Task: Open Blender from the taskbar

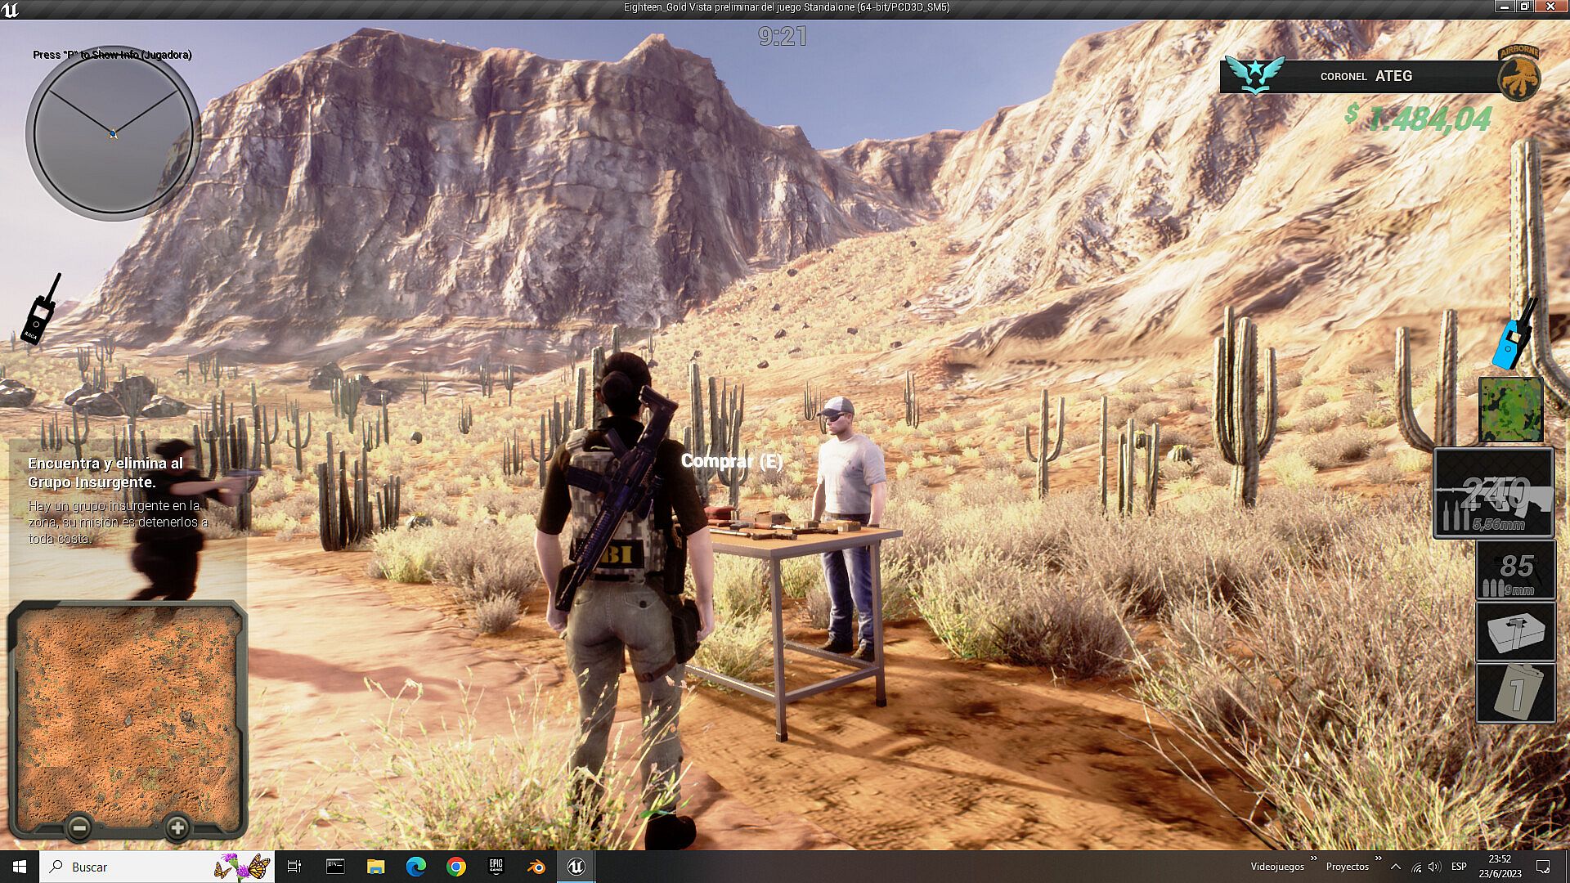Action: point(536,867)
